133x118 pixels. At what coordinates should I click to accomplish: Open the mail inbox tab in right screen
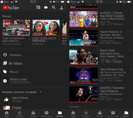[x=113, y=114]
